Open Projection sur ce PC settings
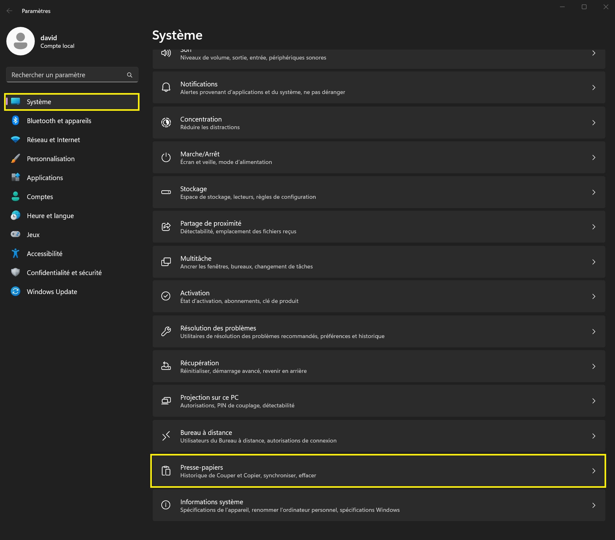Image resolution: width=615 pixels, height=540 pixels. pos(378,401)
